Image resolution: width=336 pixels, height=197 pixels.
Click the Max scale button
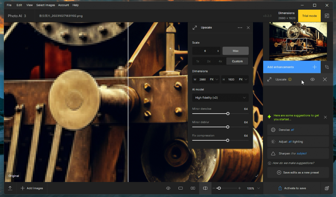click(235, 51)
